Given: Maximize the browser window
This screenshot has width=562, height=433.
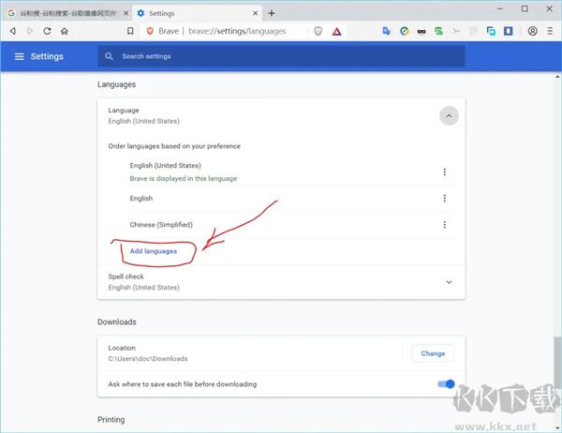Looking at the screenshot, I should (525, 8).
